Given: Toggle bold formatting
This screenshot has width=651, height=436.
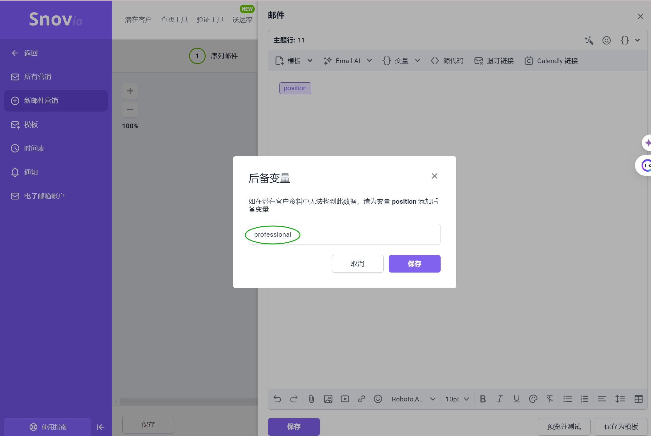Looking at the screenshot, I should point(483,399).
